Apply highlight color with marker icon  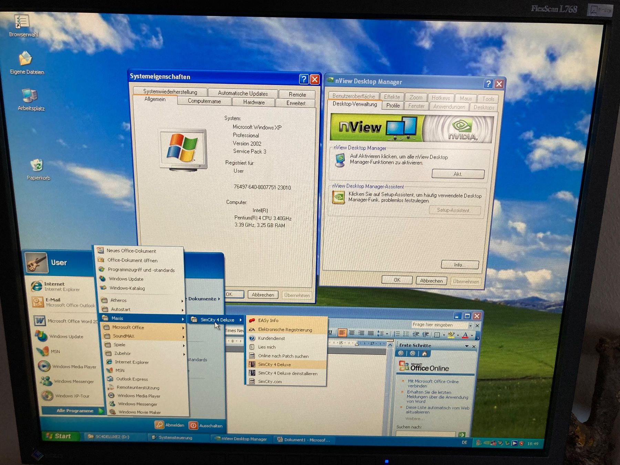pyautogui.click(x=451, y=334)
